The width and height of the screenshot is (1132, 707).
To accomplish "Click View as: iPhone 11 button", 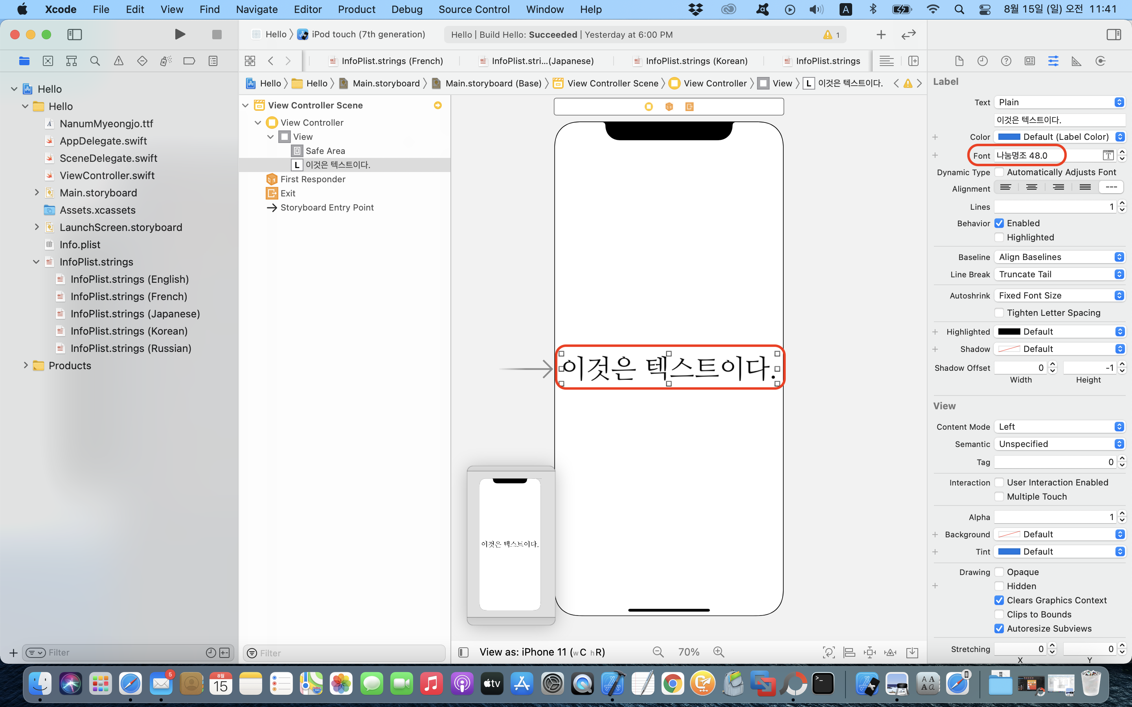I will click(x=542, y=652).
